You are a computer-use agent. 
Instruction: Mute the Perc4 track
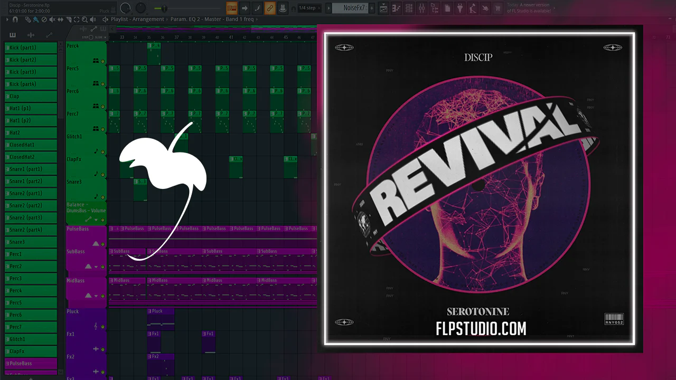pyautogui.click(x=103, y=61)
